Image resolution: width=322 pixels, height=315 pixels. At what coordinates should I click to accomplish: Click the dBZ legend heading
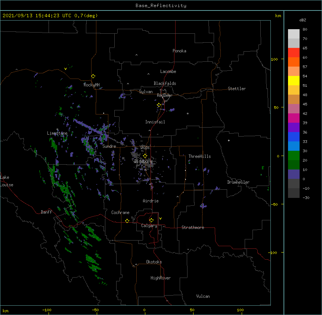tap(303, 20)
